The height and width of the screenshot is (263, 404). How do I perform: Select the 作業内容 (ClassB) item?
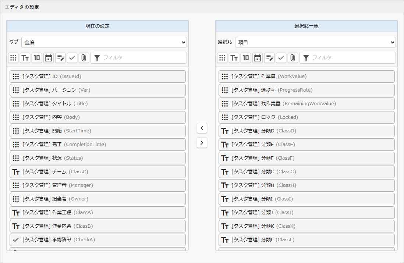98,226
